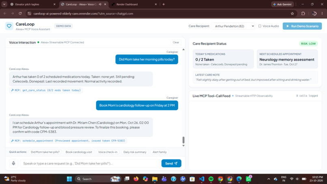Show hidden system tray icons chevron
Image resolution: width=327 pixels, height=184 pixels.
click(x=269, y=179)
